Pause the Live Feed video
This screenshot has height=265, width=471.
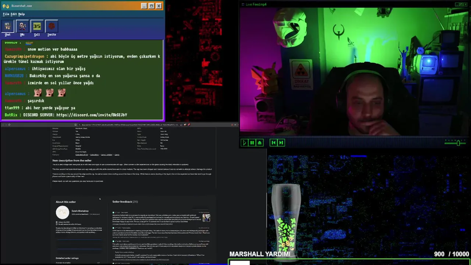(x=252, y=142)
